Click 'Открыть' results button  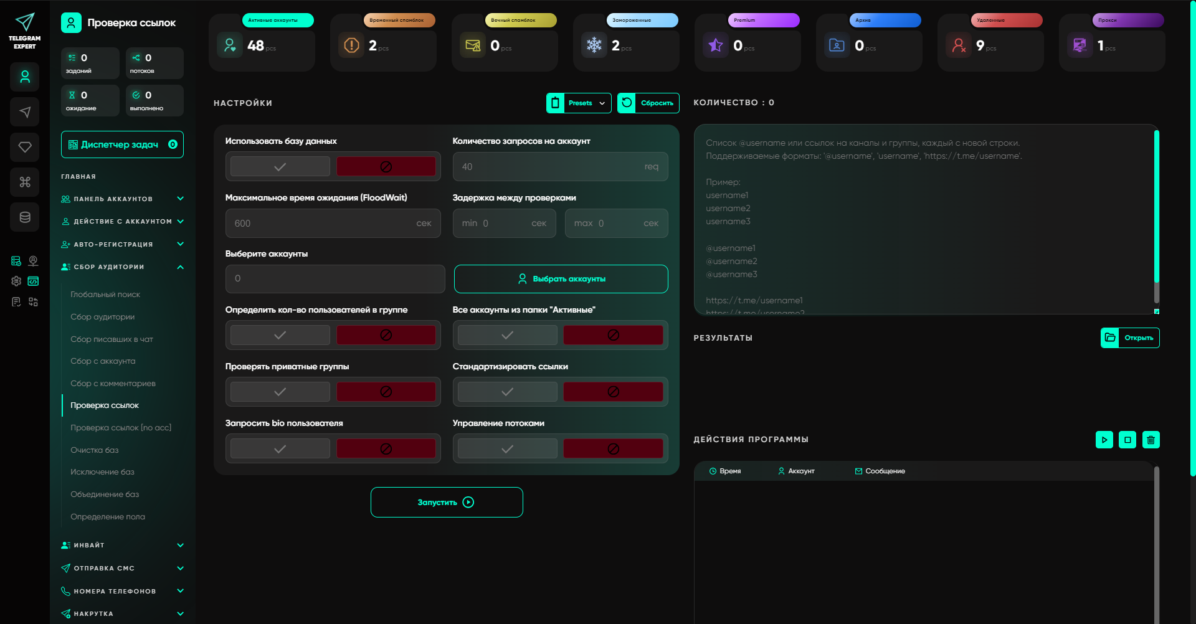1130,338
